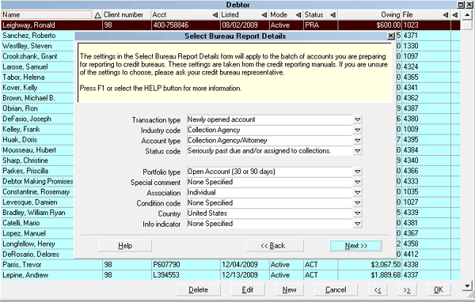Screen dimensions: 475x302
Task: Click the scrollbar up arrow in the Debtor list
Action: [x=467, y=15]
